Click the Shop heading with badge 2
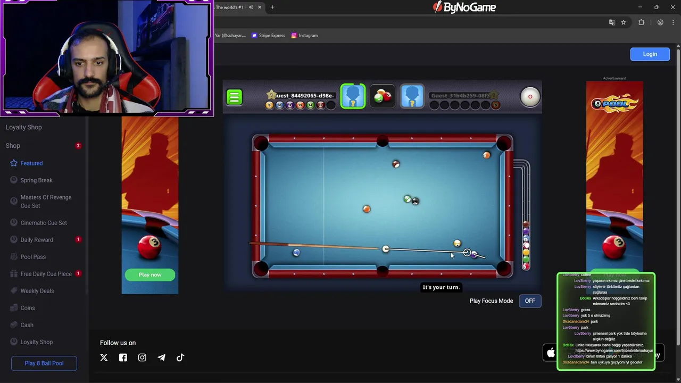Viewport: 681px width, 383px height. (13, 146)
